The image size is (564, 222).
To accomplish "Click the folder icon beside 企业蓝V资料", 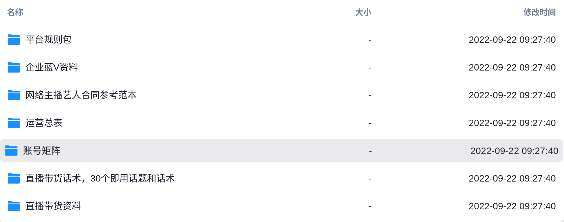I will coord(14,67).
